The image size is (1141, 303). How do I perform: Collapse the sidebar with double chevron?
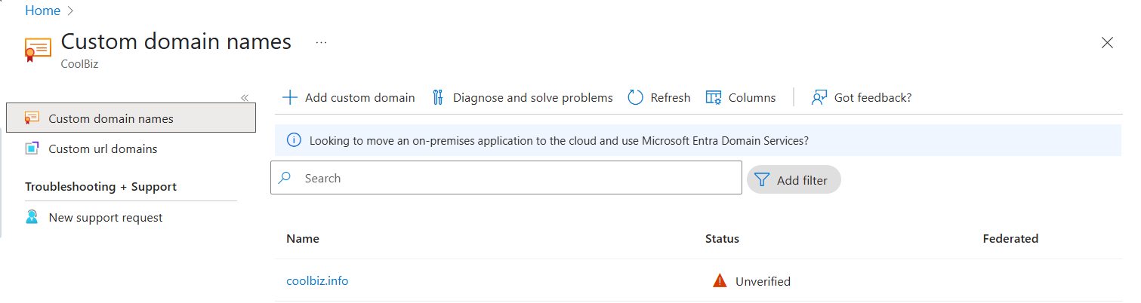coord(245,98)
